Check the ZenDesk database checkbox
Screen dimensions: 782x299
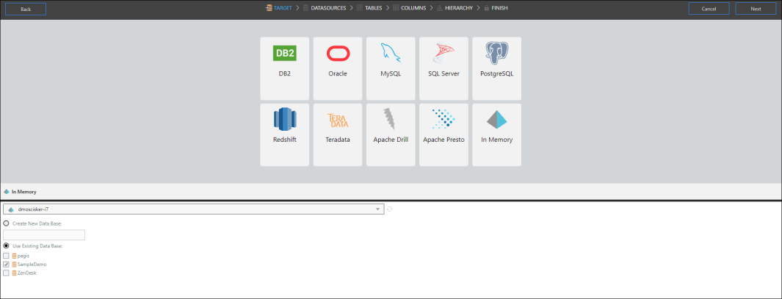point(6,273)
